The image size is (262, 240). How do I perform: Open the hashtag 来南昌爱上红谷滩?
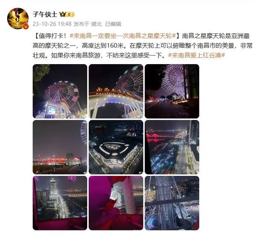pyautogui.click(x=196, y=55)
